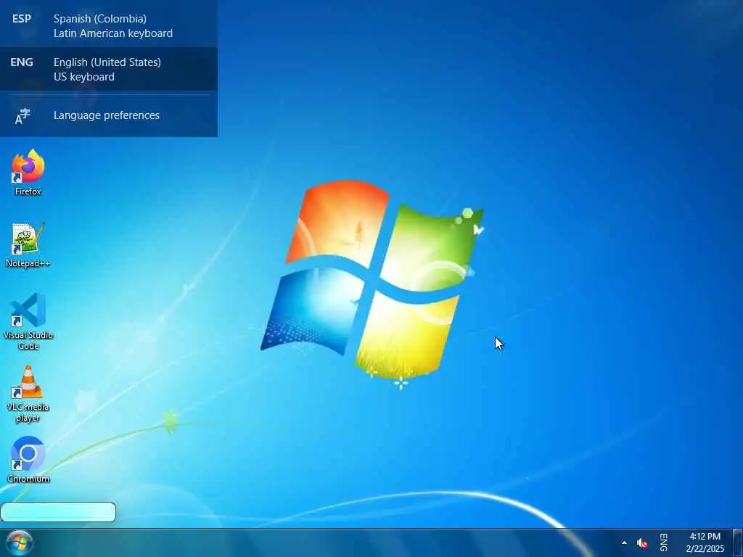This screenshot has width=743, height=557.
Task: Click the date 2/22/2025 in taskbar
Action: (x=705, y=549)
